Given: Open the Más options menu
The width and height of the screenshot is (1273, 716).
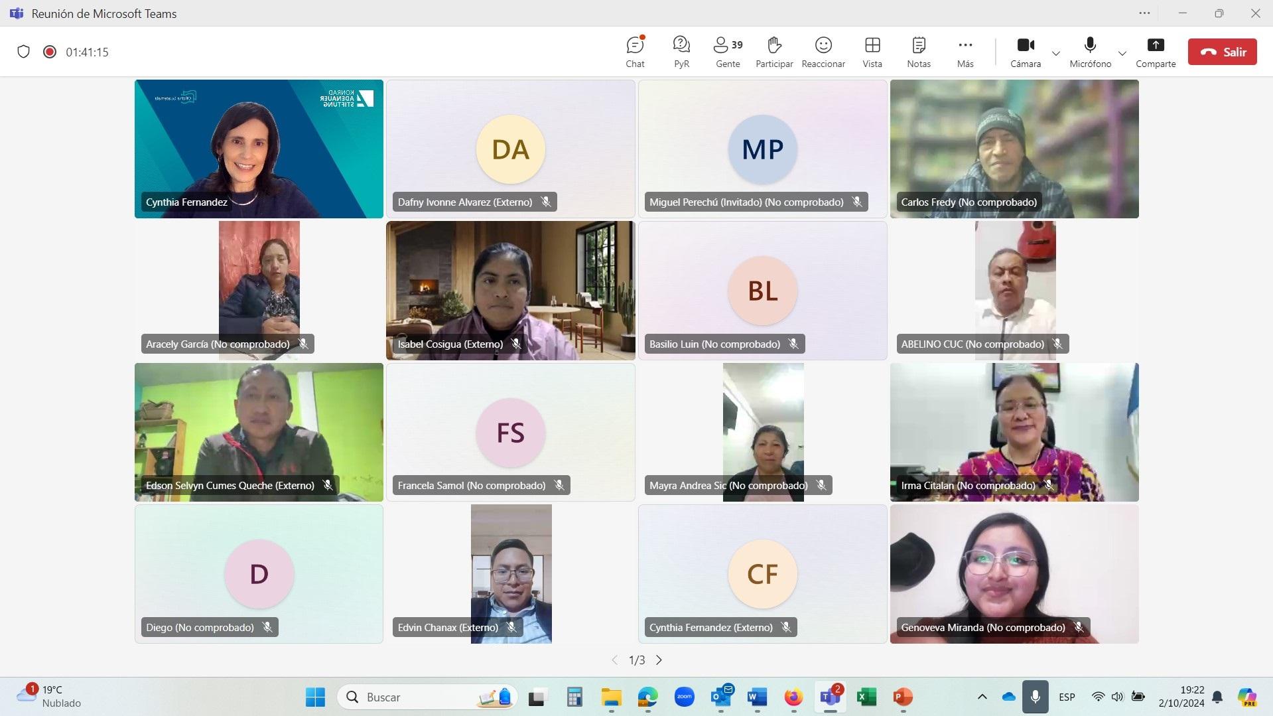Looking at the screenshot, I should coord(965,52).
